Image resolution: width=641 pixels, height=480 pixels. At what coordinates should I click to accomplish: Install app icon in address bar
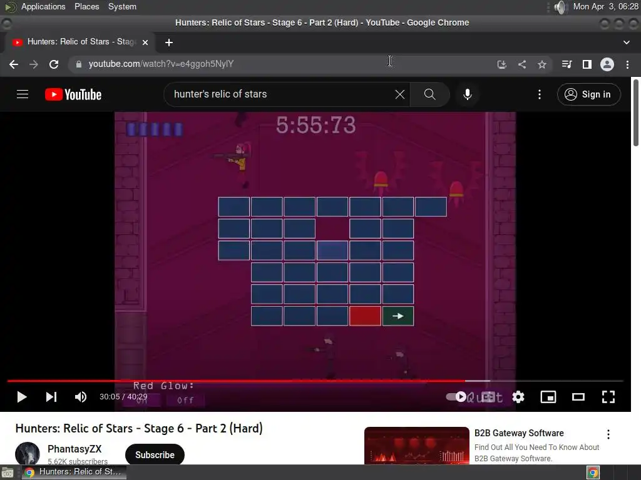[x=502, y=64]
